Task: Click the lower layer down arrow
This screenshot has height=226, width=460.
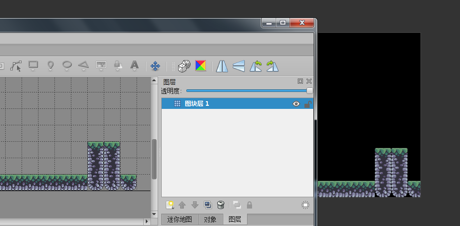Action: [x=195, y=205]
